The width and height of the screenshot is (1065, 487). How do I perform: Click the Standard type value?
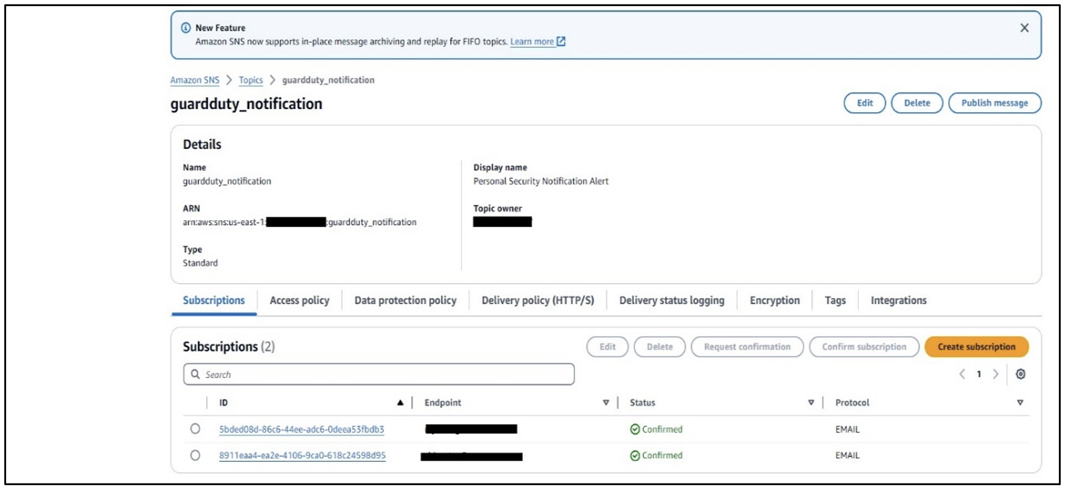(200, 263)
